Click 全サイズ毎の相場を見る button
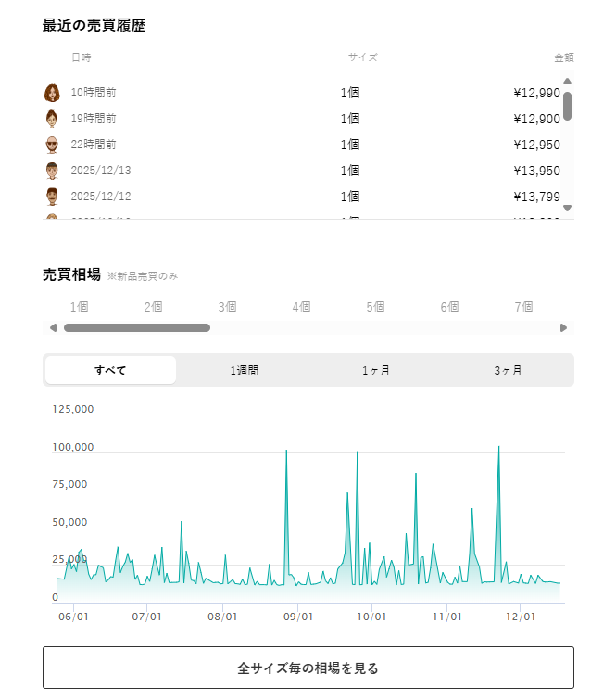This screenshot has width=616, height=700. point(308,668)
